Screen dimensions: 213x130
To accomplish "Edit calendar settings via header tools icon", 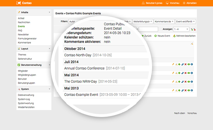I will (x=192, y=44).
